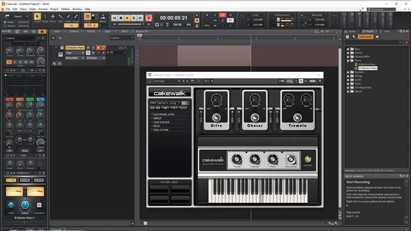
Task: Expand the Synth folder in browser
Action: 348,80
